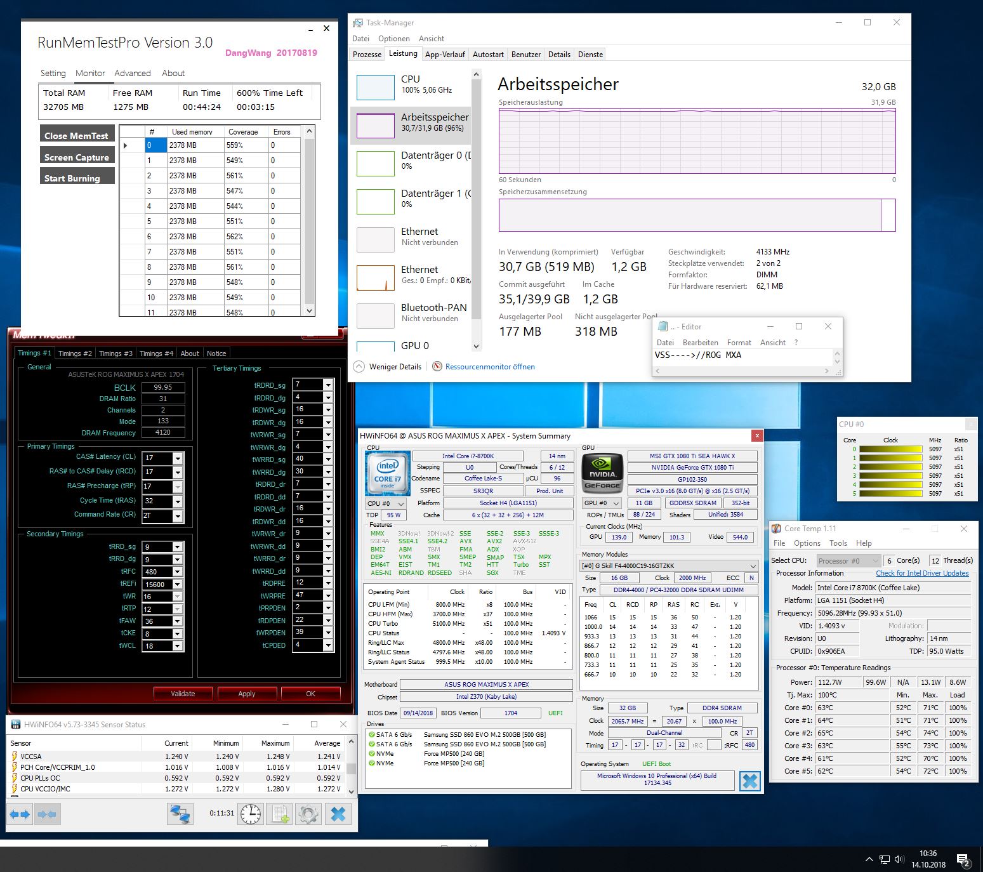The width and height of the screenshot is (983, 872).
Task: Open the Action Center notification icon
Action: tap(963, 861)
